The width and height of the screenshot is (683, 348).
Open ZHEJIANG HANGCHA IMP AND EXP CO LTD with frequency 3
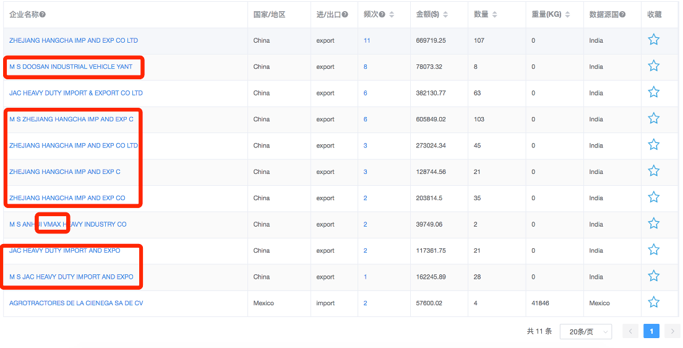pos(73,146)
